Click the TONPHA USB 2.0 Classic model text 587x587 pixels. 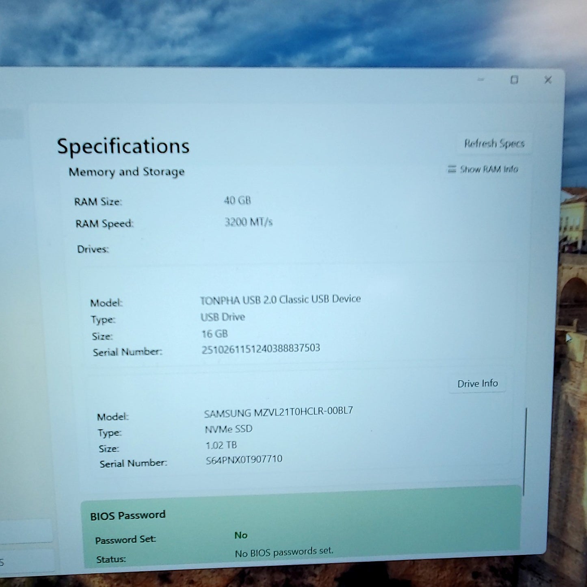pos(280,299)
